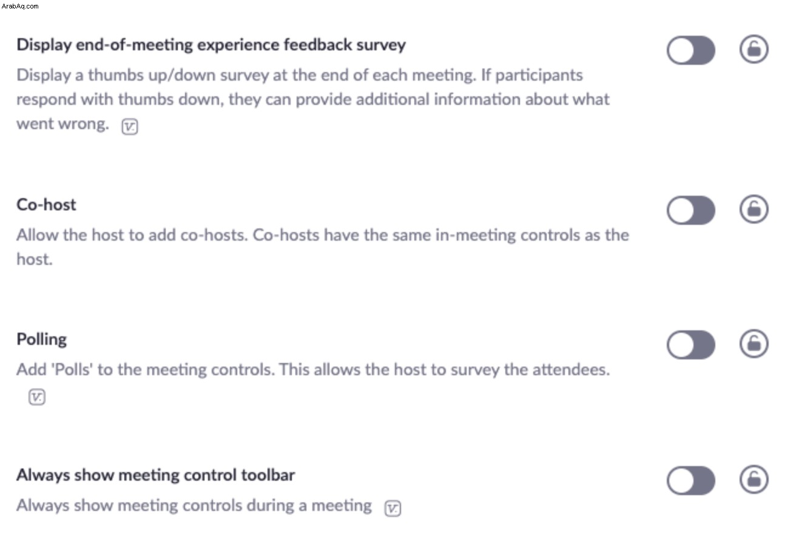Click the 'Co-host' setting heading
The height and width of the screenshot is (560, 796).
pyautogui.click(x=46, y=204)
